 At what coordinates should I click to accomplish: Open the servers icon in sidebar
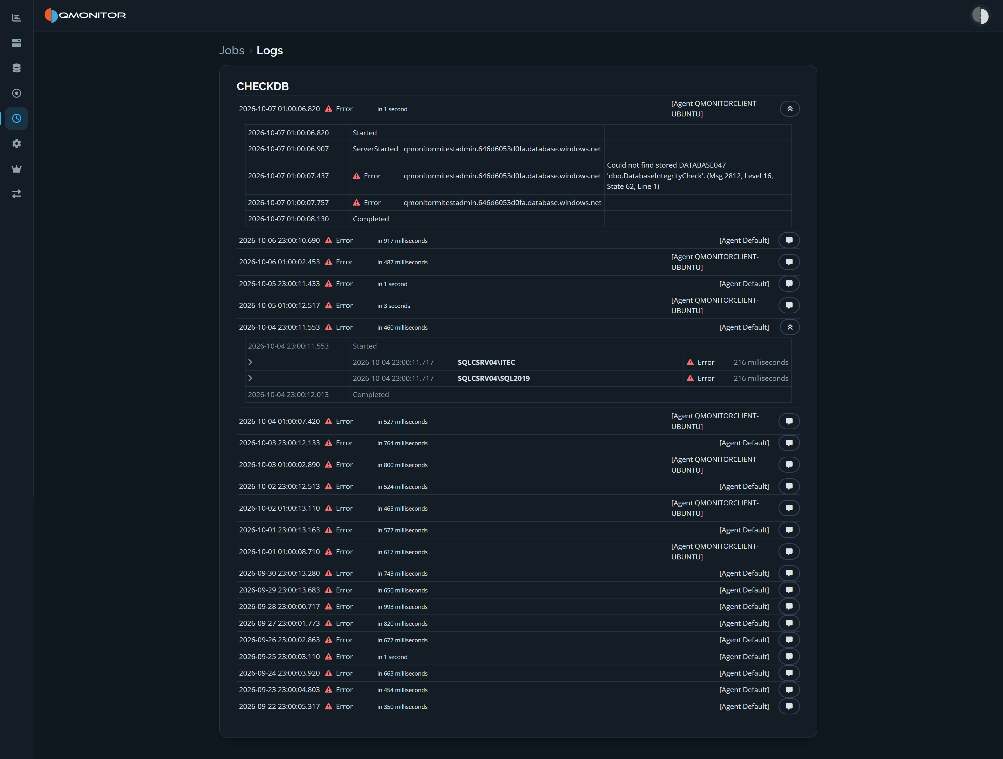16,43
